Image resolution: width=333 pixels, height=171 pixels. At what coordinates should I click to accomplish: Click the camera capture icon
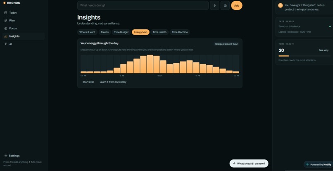tap(225, 5)
